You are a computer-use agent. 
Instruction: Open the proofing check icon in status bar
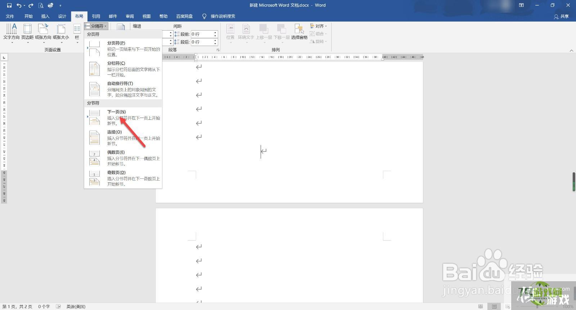[x=58, y=307]
